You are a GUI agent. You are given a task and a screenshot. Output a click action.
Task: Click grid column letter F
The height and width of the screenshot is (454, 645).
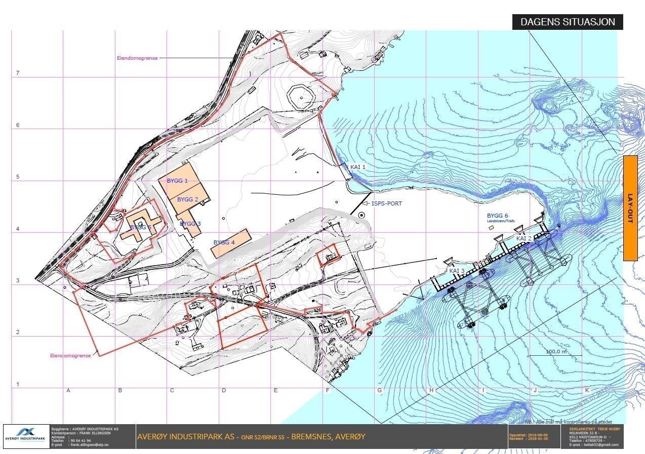(327, 390)
